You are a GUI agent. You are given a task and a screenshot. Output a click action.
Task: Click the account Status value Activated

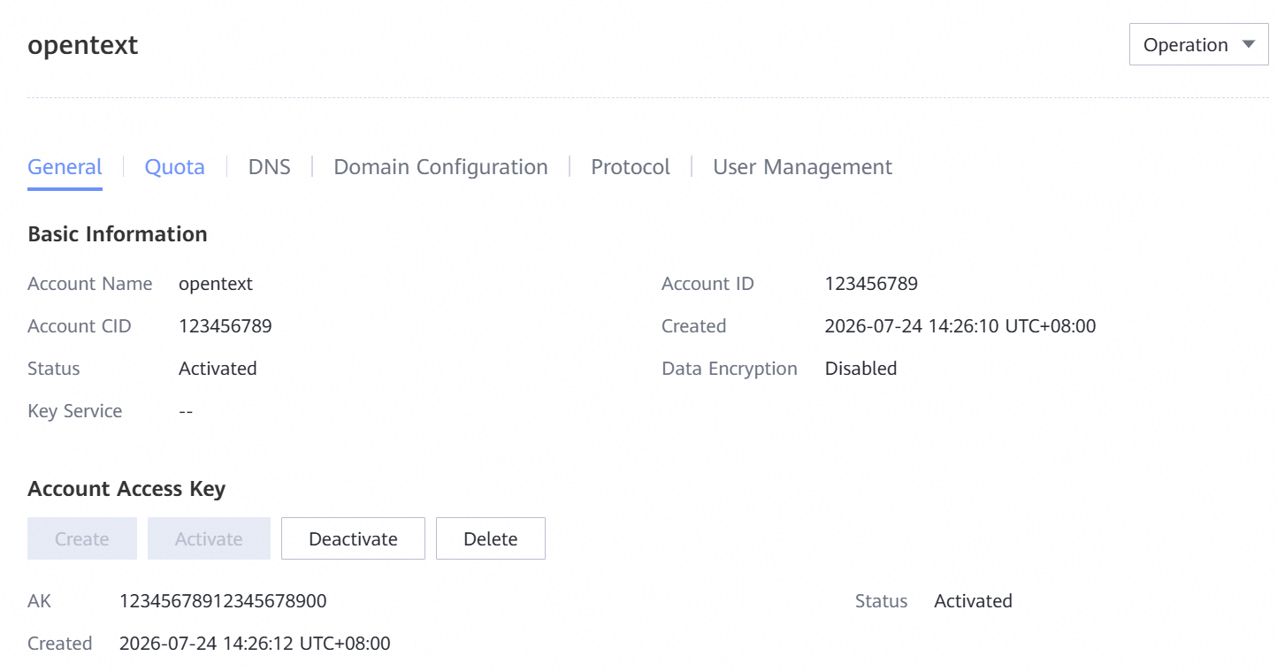[x=218, y=369]
